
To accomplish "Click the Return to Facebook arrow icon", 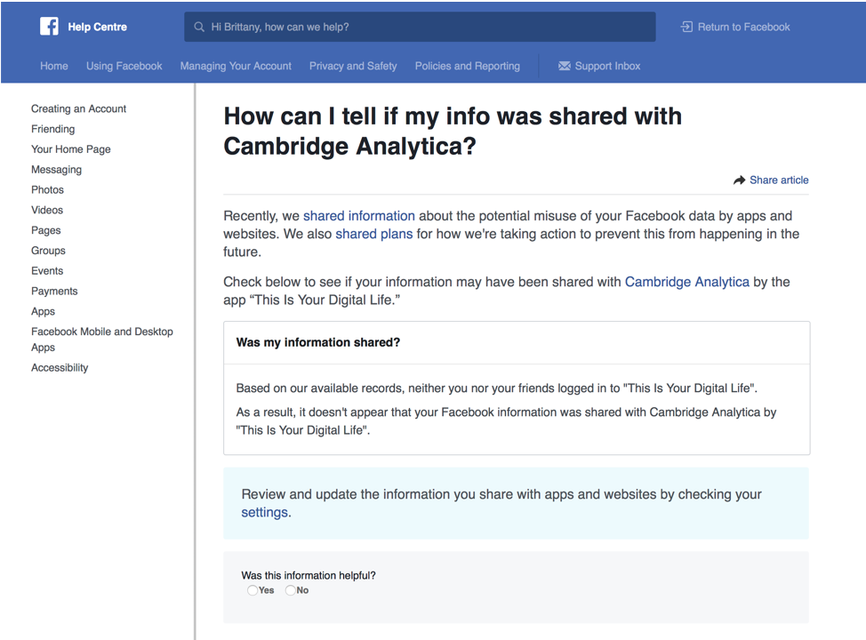I will (x=686, y=27).
